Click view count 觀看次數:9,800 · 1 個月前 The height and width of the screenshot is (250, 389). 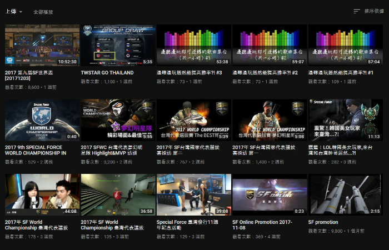336,231
